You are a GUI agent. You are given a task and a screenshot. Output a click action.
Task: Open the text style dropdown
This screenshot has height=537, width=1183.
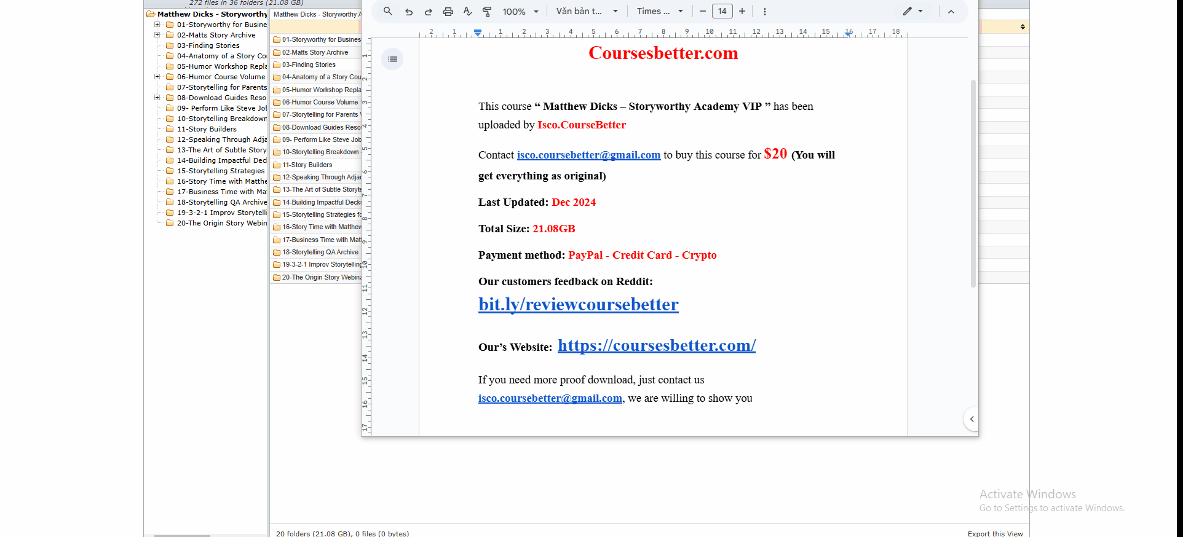point(587,12)
